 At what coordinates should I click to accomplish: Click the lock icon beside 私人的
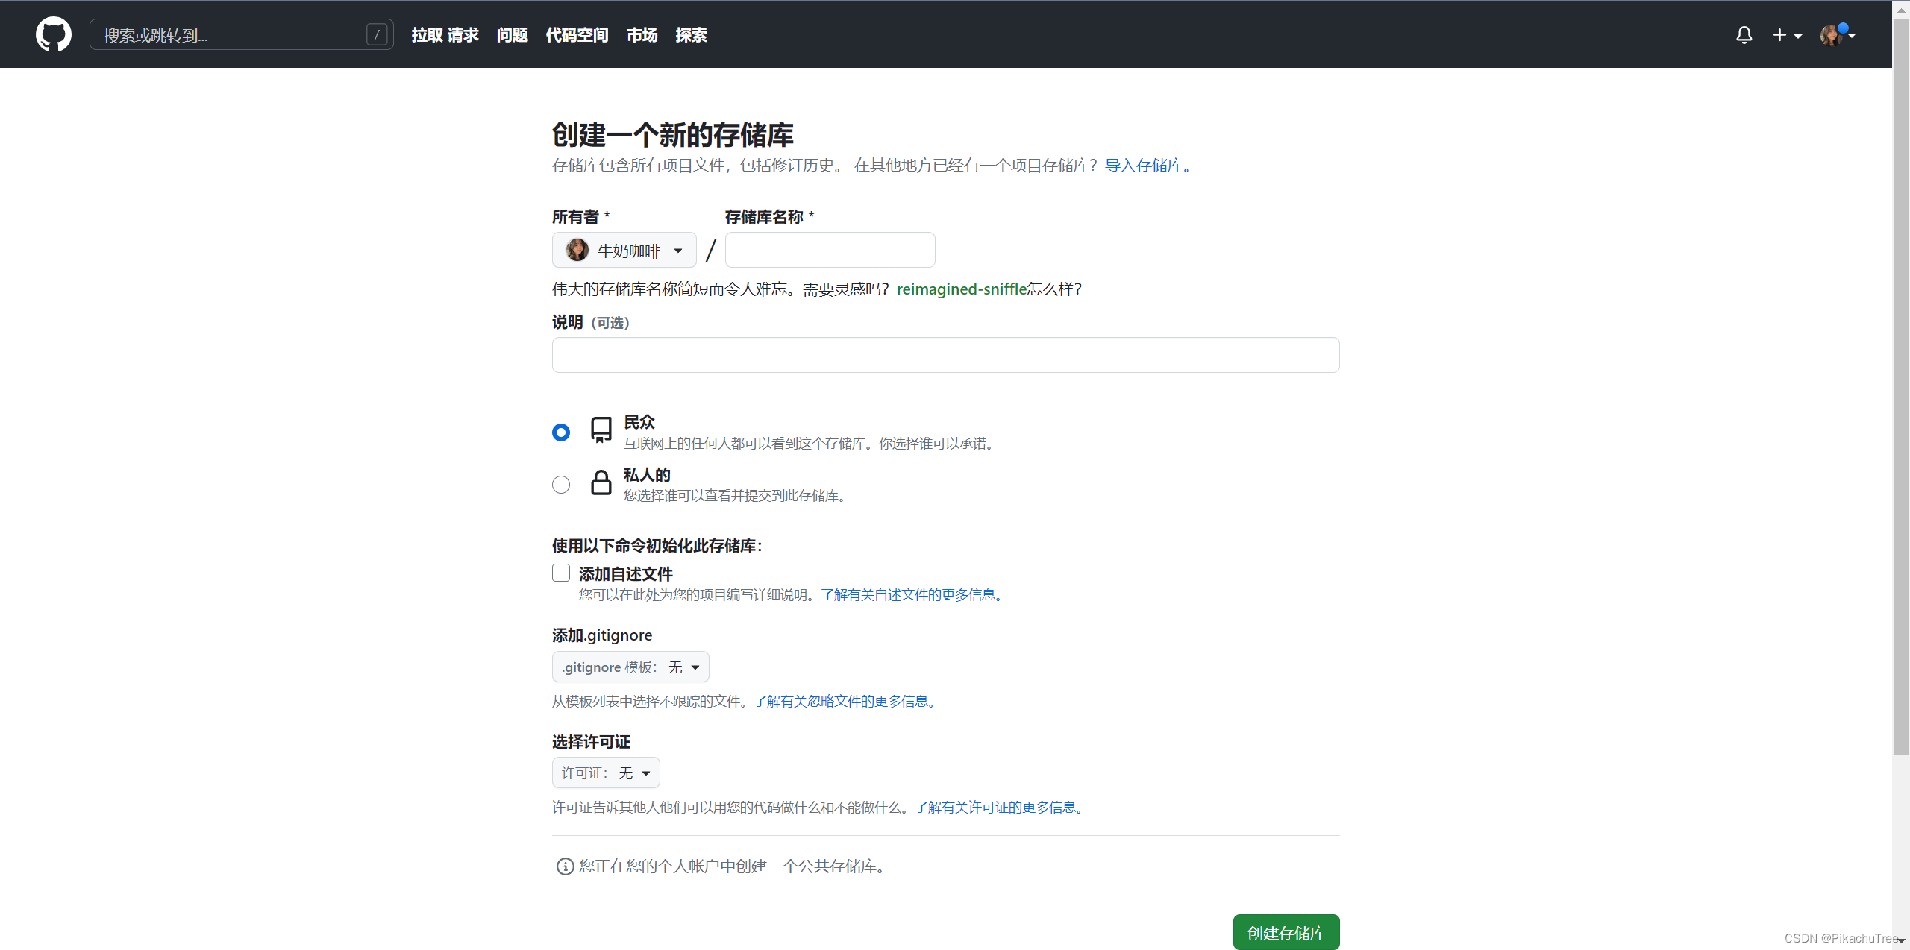(601, 483)
